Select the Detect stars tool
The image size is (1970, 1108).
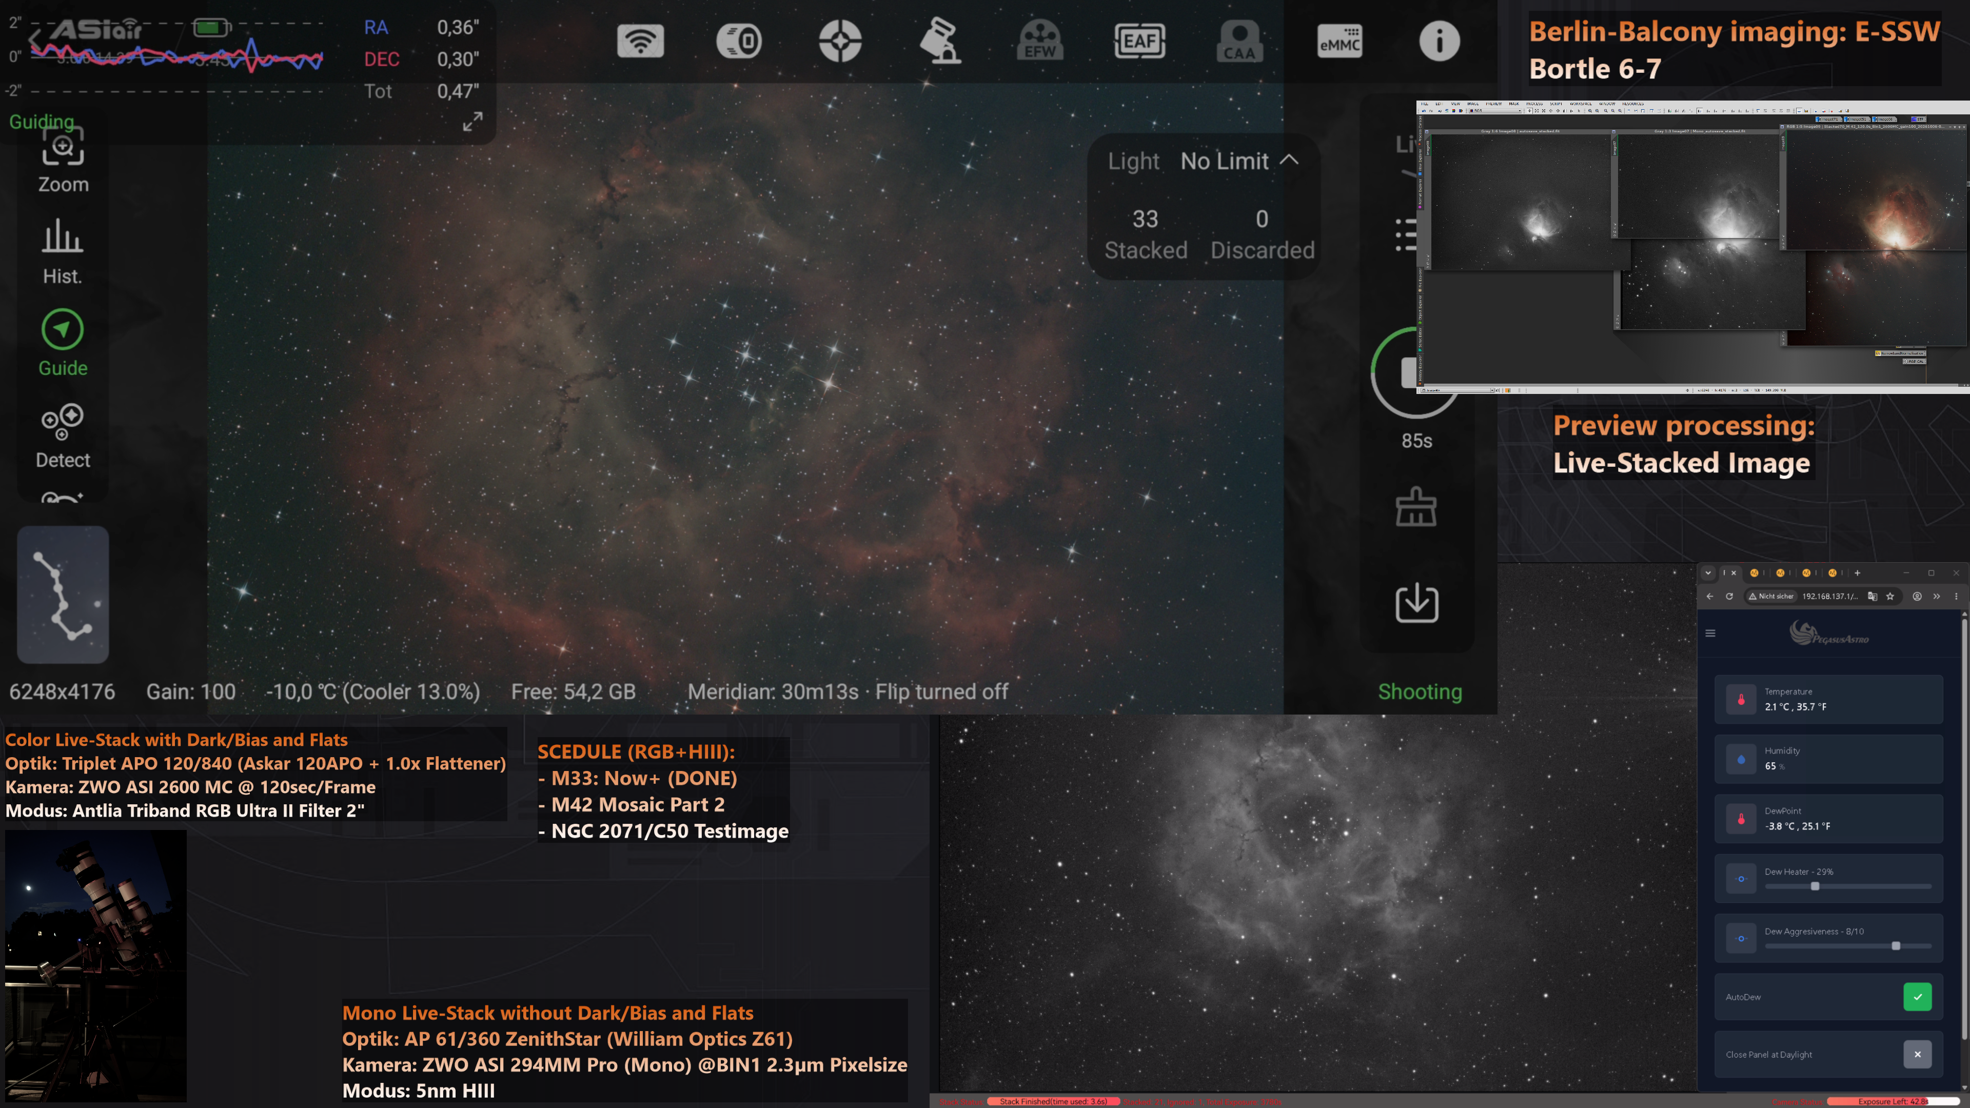(63, 436)
